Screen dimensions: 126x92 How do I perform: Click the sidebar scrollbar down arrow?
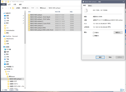point(25,88)
